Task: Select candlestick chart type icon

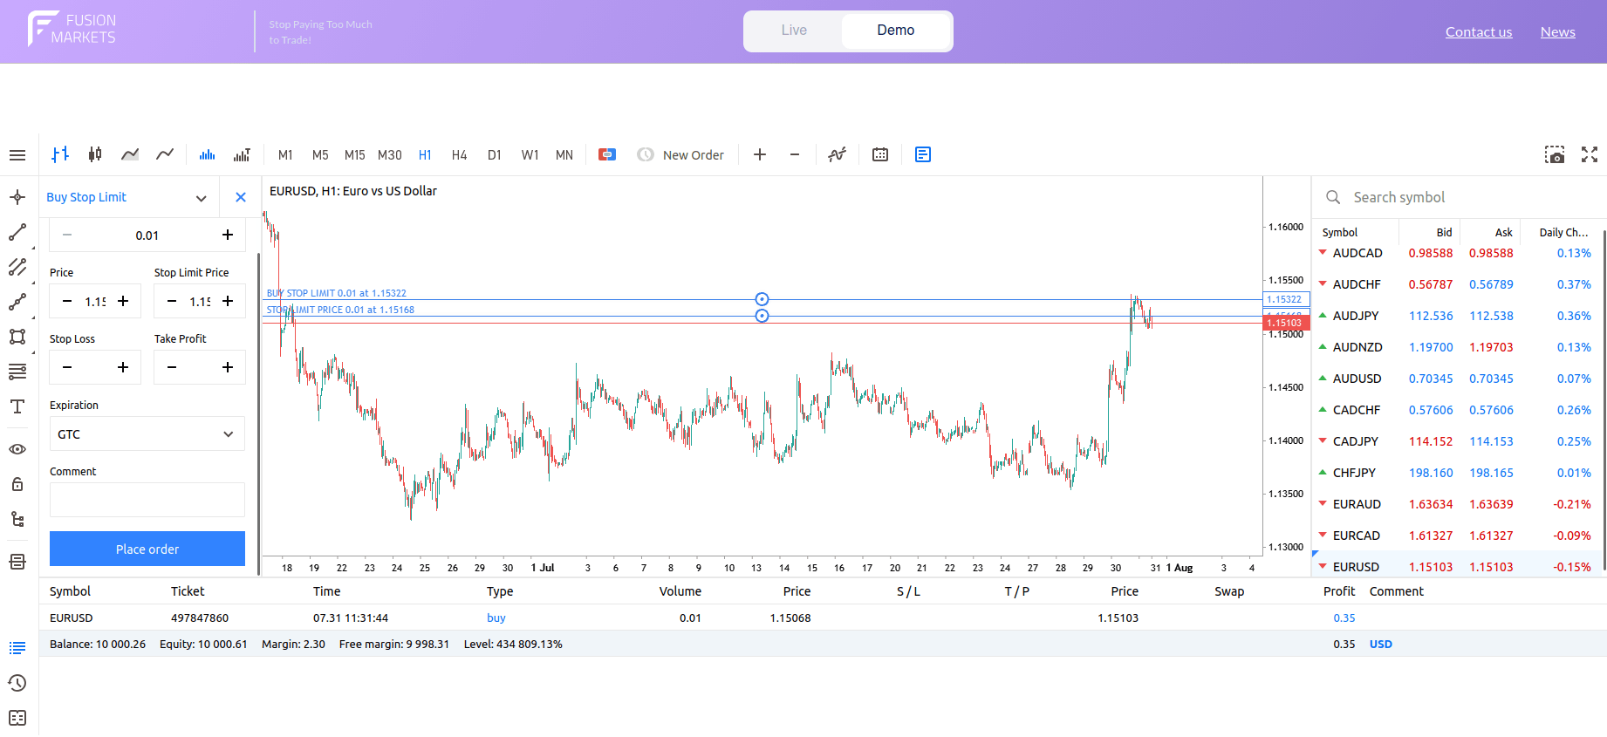Action: tap(95, 154)
